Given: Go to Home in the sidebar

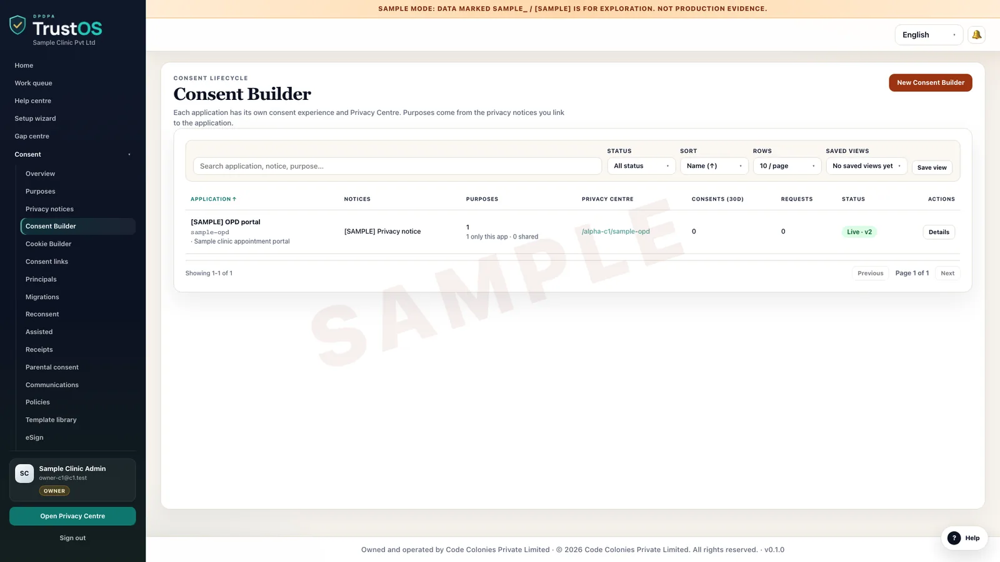Looking at the screenshot, I should (24, 66).
